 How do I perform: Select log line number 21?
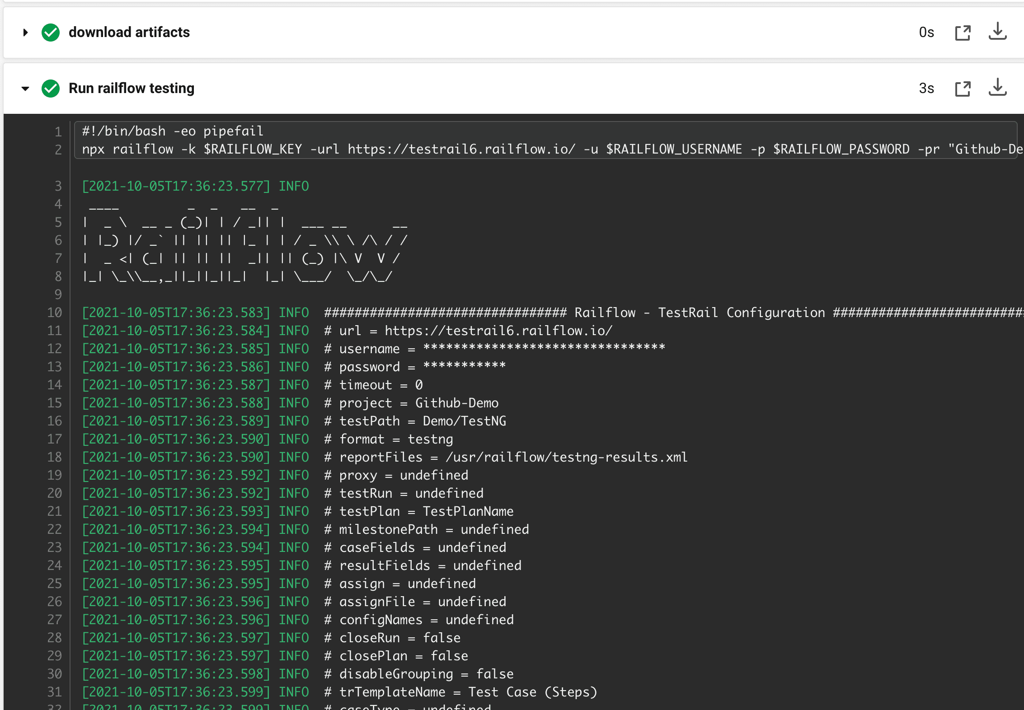click(x=55, y=511)
